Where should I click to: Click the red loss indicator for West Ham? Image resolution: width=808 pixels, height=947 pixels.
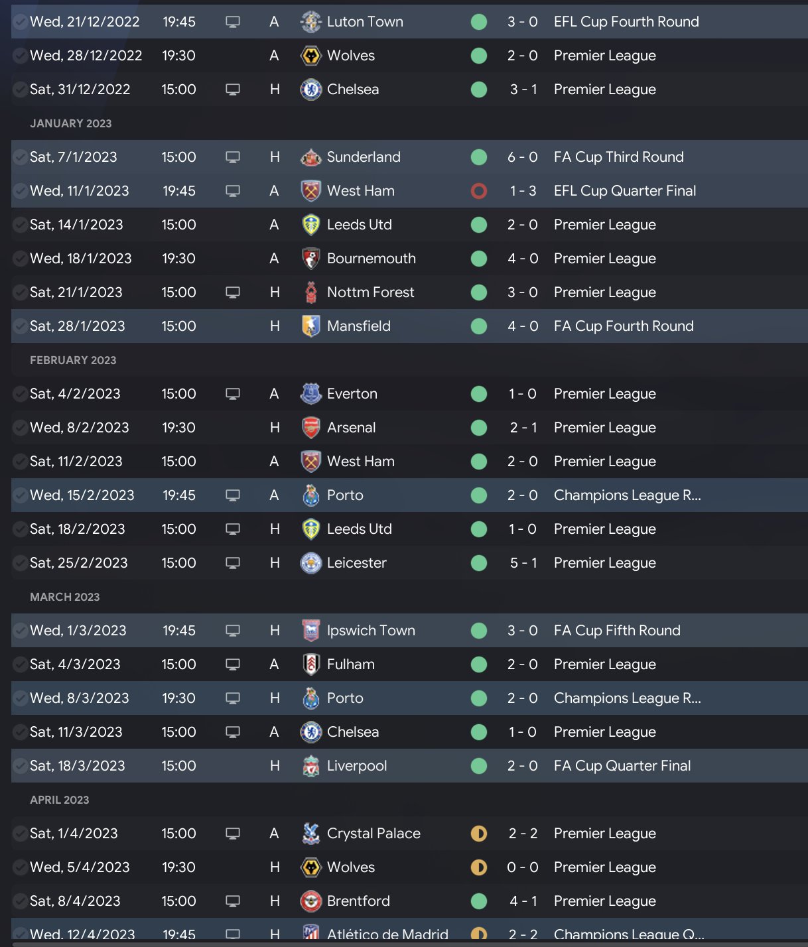pyautogui.click(x=479, y=191)
